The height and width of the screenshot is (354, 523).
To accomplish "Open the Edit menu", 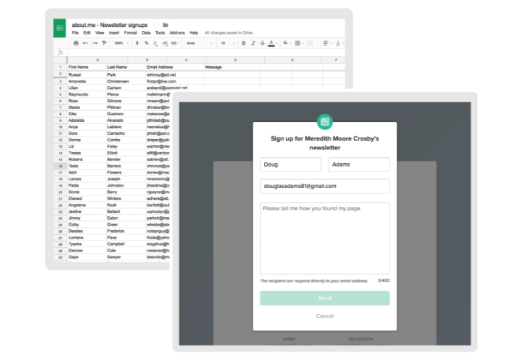I will pos(87,33).
